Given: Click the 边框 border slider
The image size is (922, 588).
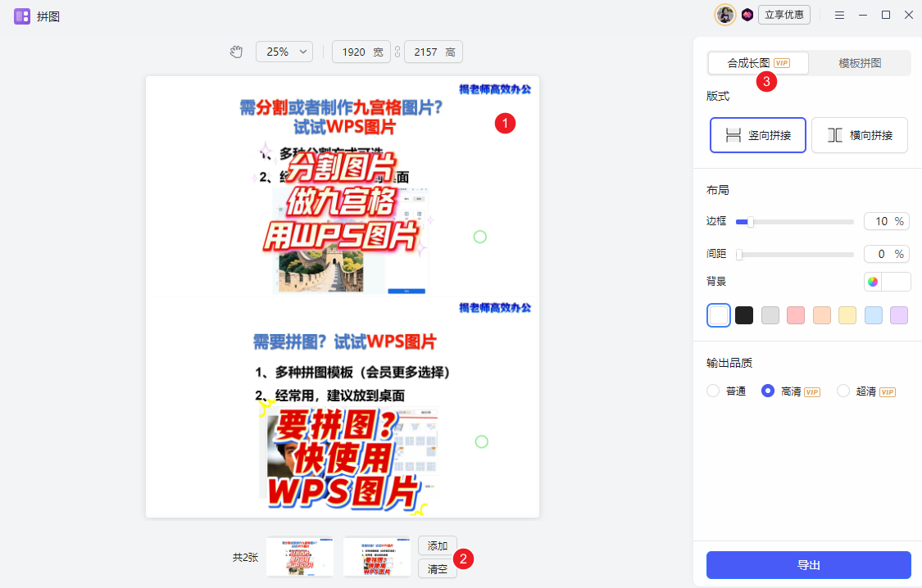Looking at the screenshot, I should (794, 221).
